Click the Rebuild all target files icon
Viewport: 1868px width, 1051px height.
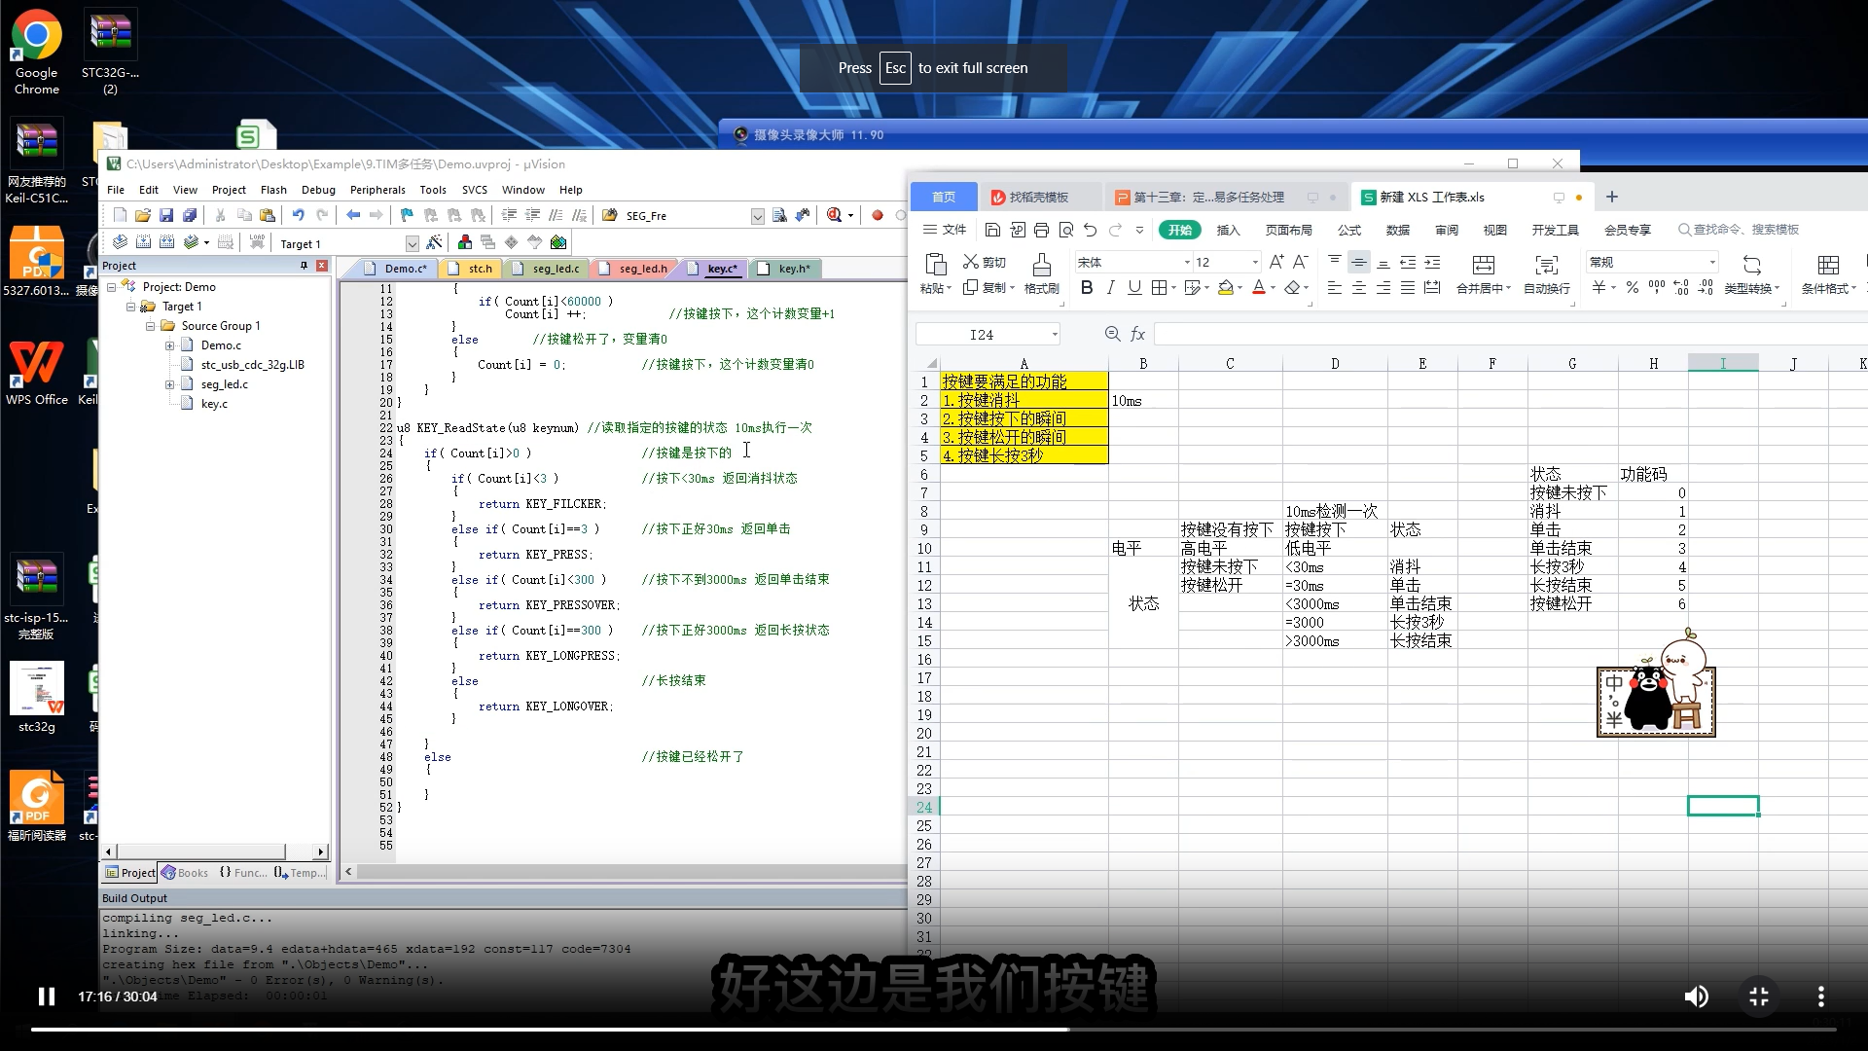click(166, 242)
